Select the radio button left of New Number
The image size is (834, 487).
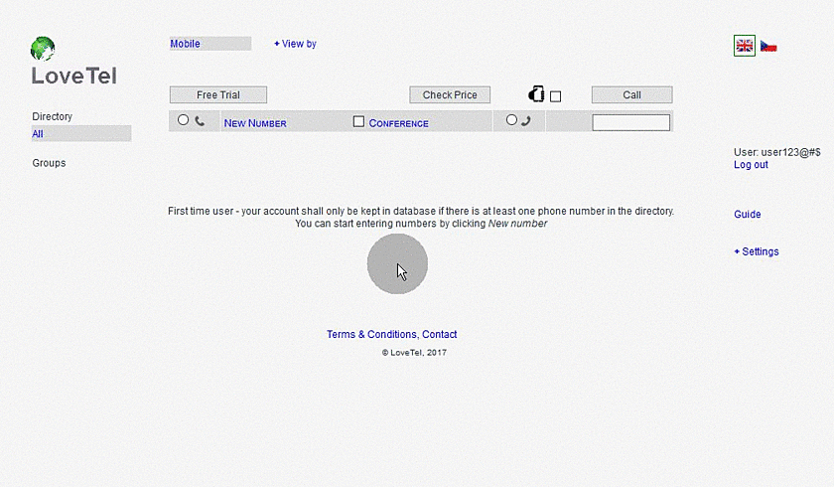[x=183, y=120]
